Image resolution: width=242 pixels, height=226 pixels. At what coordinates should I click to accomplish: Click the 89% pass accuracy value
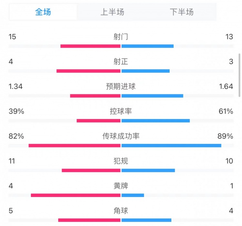pos(226,136)
